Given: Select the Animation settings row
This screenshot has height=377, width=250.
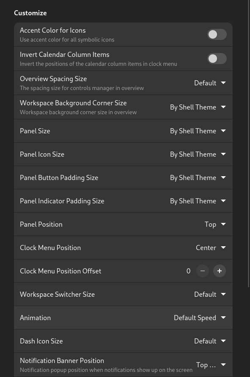Looking at the screenshot, I should tap(124, 318).
